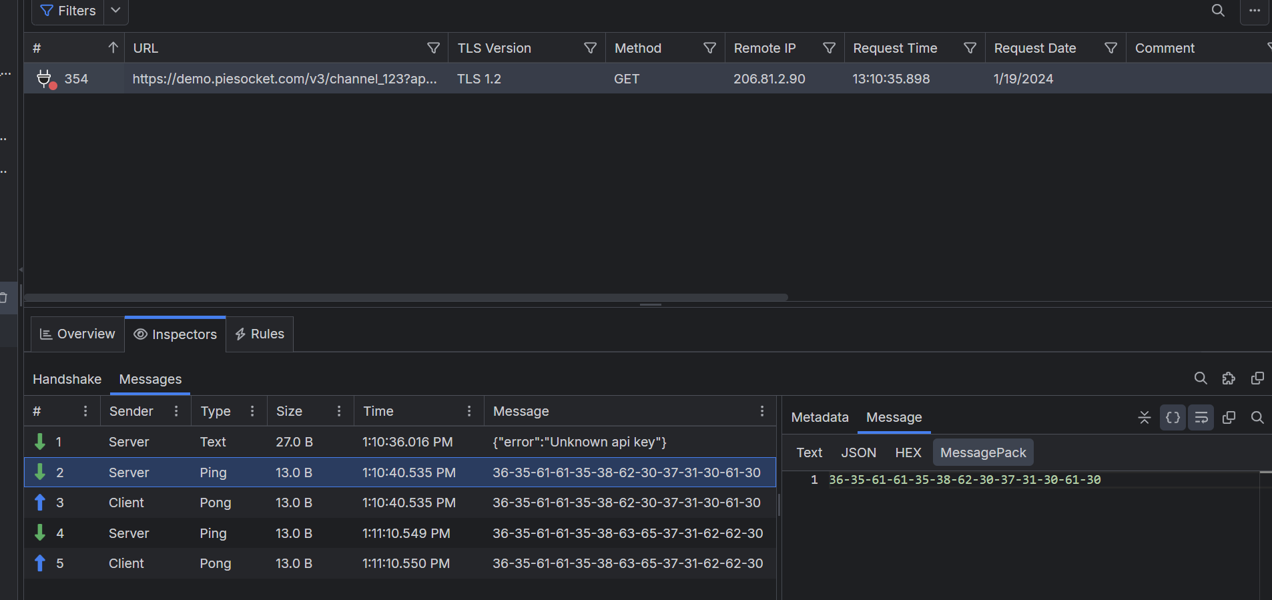Click the collapse icon in Message panel toolbar
Viewport: 1272px width, 600px height.
pyautogui.click(x=1144, y=418)
